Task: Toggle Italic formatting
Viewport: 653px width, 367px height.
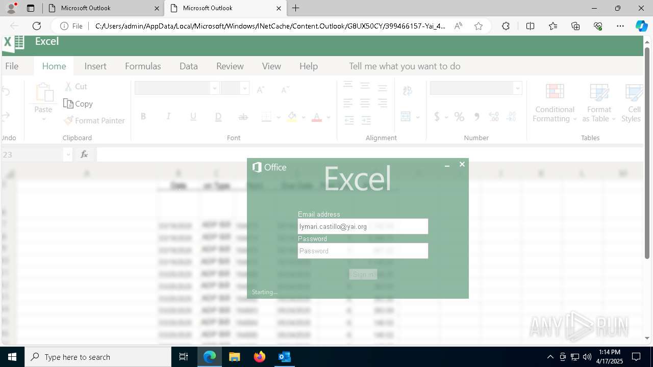Action: point(168,117)
